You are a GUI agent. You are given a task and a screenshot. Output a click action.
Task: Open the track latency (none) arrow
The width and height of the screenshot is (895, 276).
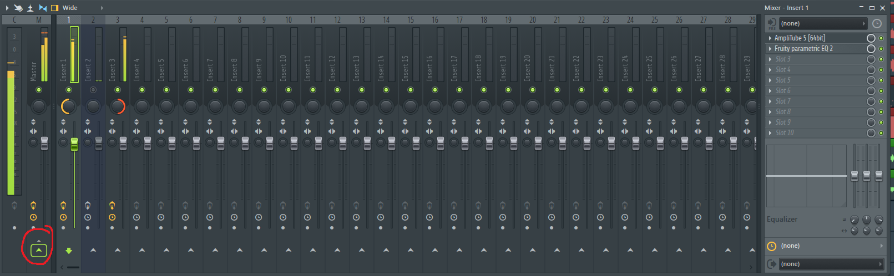coord(882,246)
